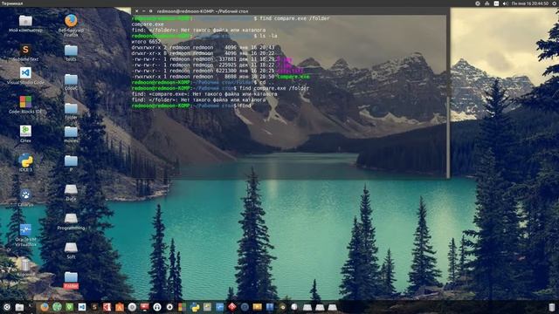Screen dimensions: 559x314
Task: Click the terminal window title bar text
Action: (x=203, y=11)
